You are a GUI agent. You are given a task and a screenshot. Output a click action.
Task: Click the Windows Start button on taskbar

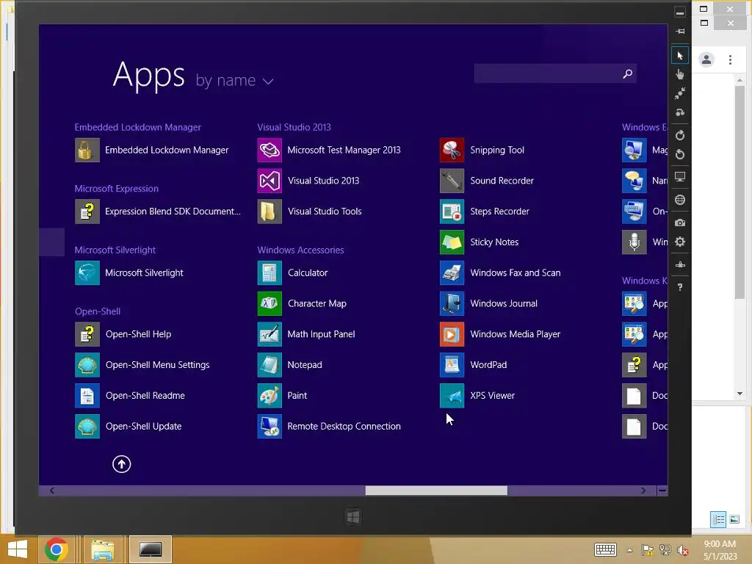click(18, 549)
